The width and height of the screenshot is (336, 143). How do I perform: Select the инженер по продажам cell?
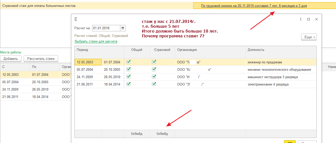coord(281,62)
